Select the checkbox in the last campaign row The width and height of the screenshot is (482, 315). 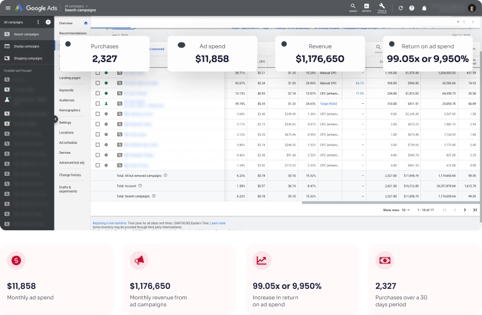[98, 165]
